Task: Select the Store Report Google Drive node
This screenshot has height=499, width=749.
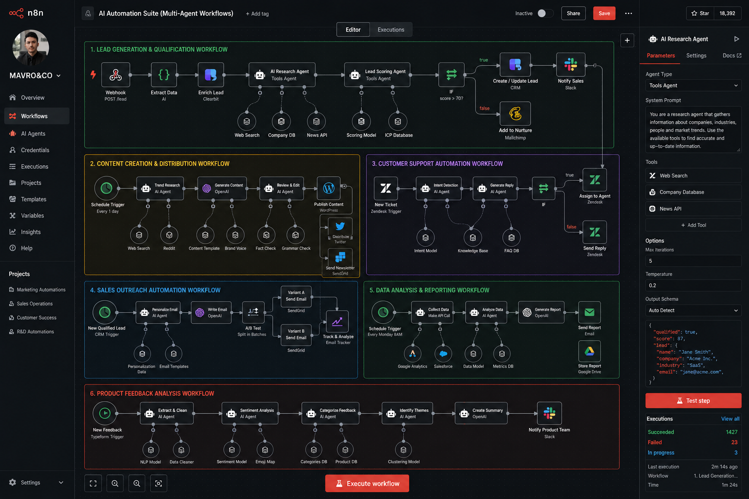Action: point(590,351)
